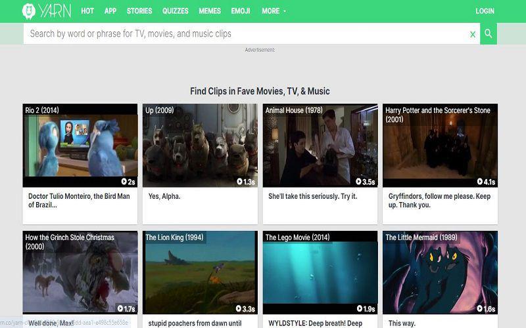Click the YARN wordmark in header
This screenshot has width=526, height=328.
point(55,11)
